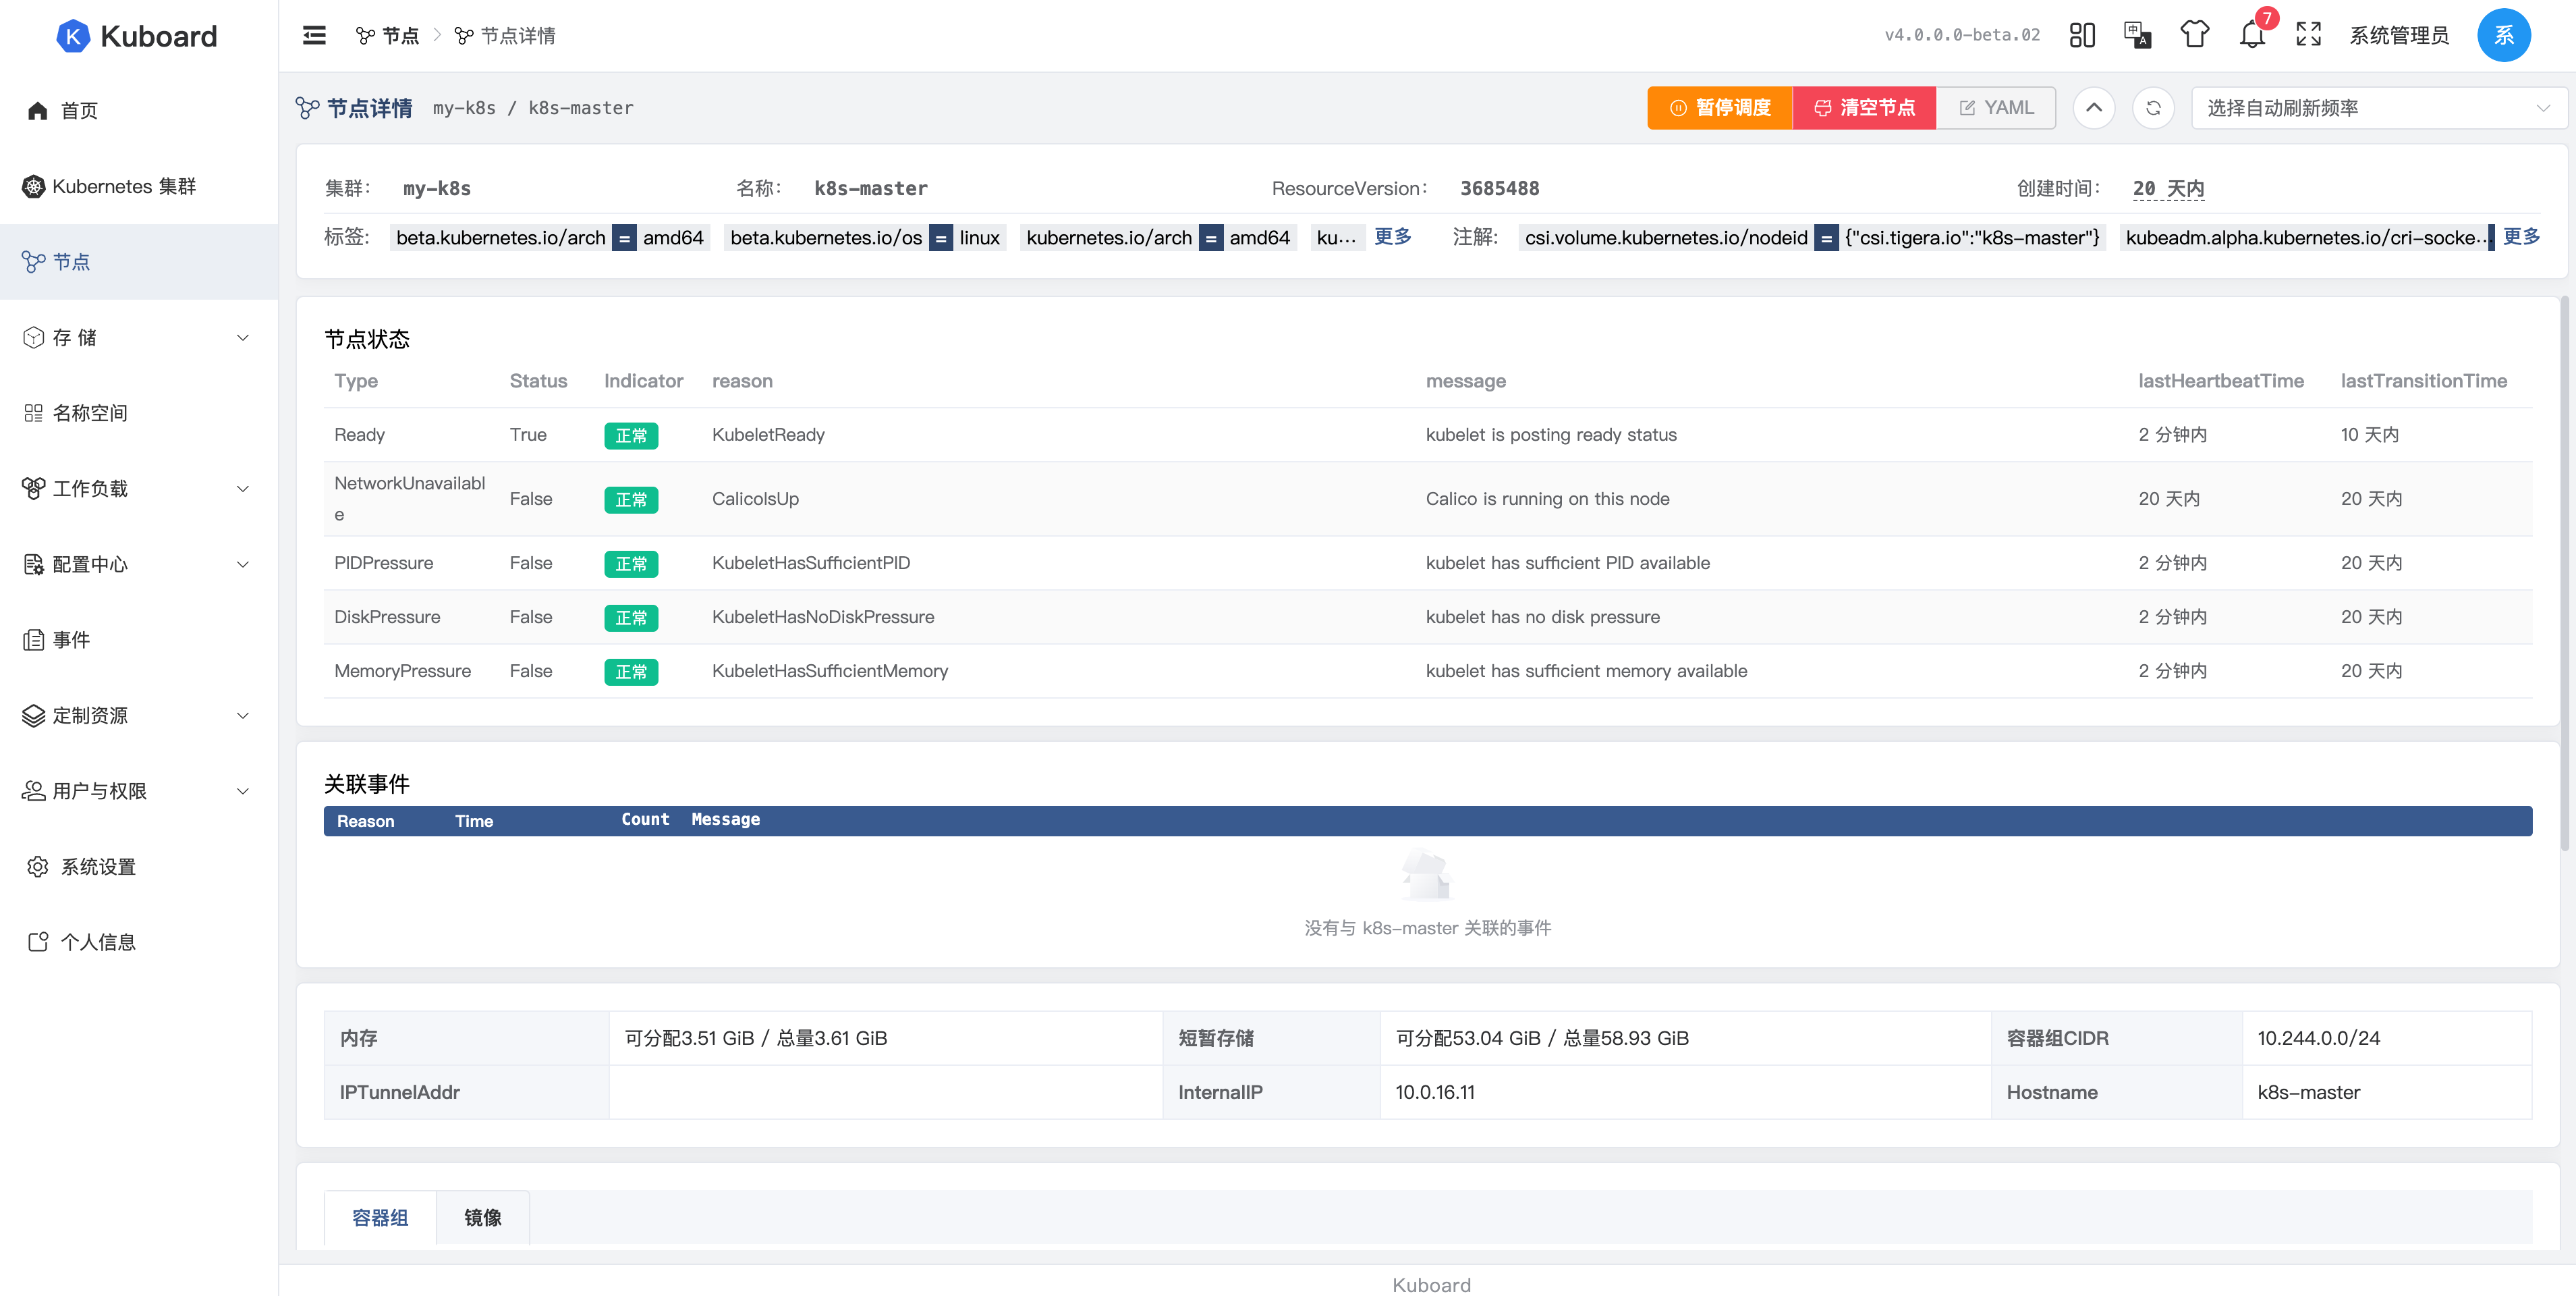Image resolution: width=2576 pixels, height=1296 pixels.
Task: Click Message column header in 关联事件
Action: (725, 819)
